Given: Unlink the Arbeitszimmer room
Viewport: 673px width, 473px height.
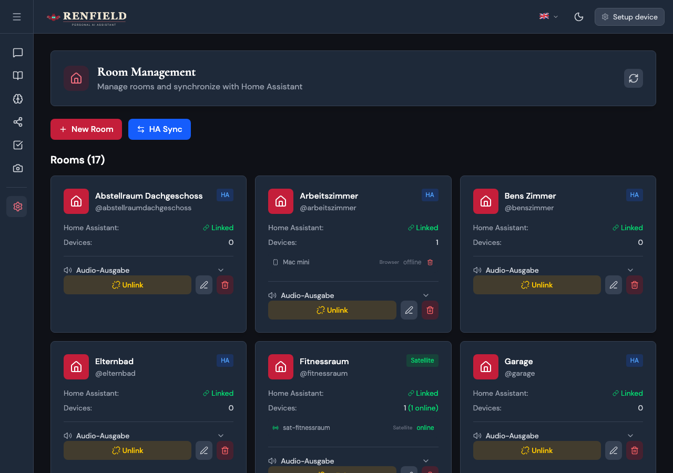Looking at the screenshot, I should 332,310.
